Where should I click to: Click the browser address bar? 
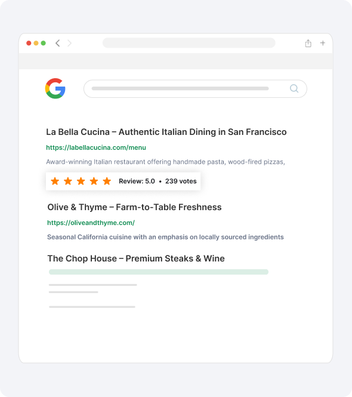point(189,43)
